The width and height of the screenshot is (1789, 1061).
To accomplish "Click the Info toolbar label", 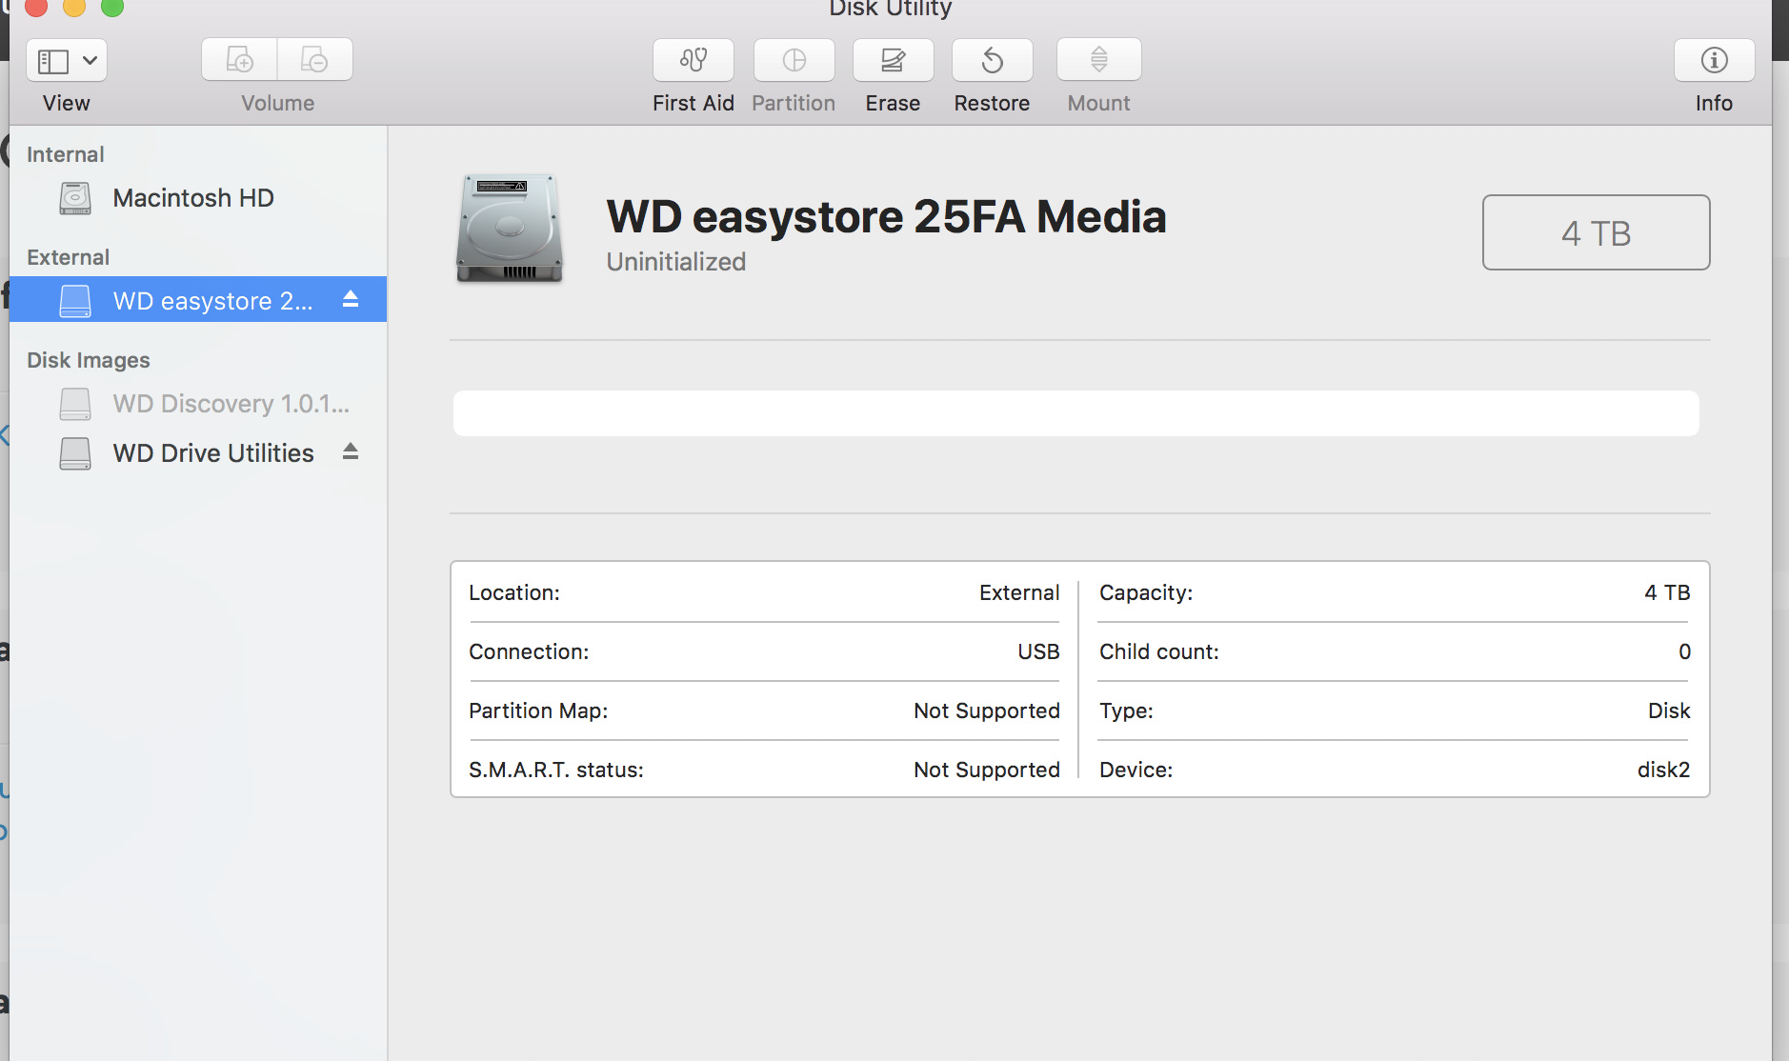I will click(1715, 103).
